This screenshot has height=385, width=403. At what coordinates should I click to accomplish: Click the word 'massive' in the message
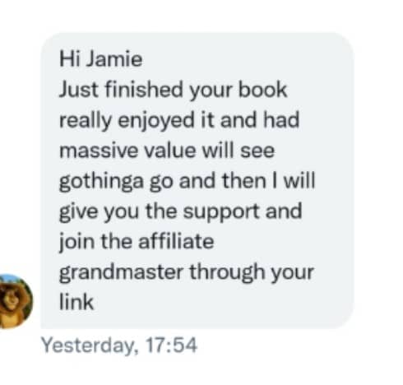(99, 151)
